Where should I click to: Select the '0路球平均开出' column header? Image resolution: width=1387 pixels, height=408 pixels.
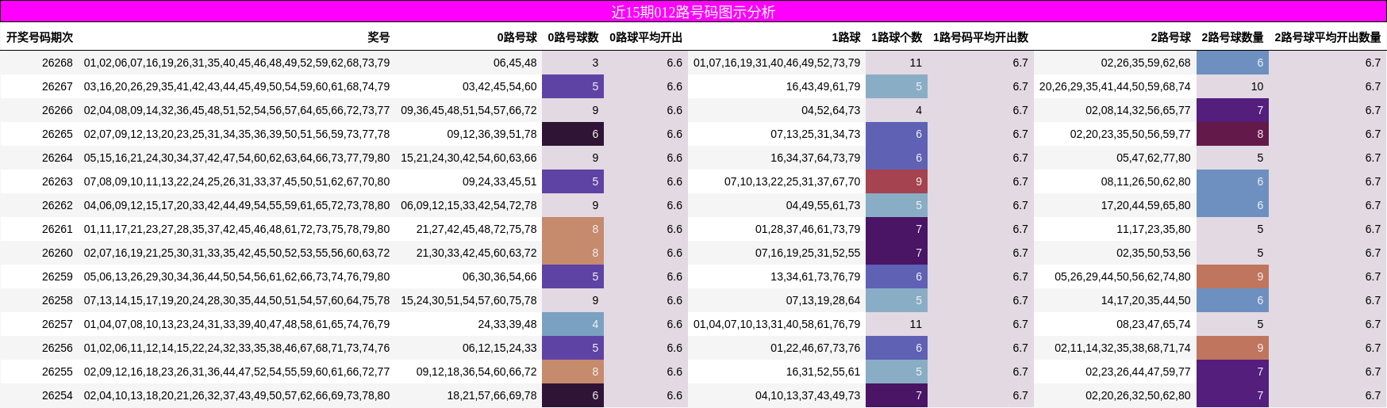pos(646,37)
